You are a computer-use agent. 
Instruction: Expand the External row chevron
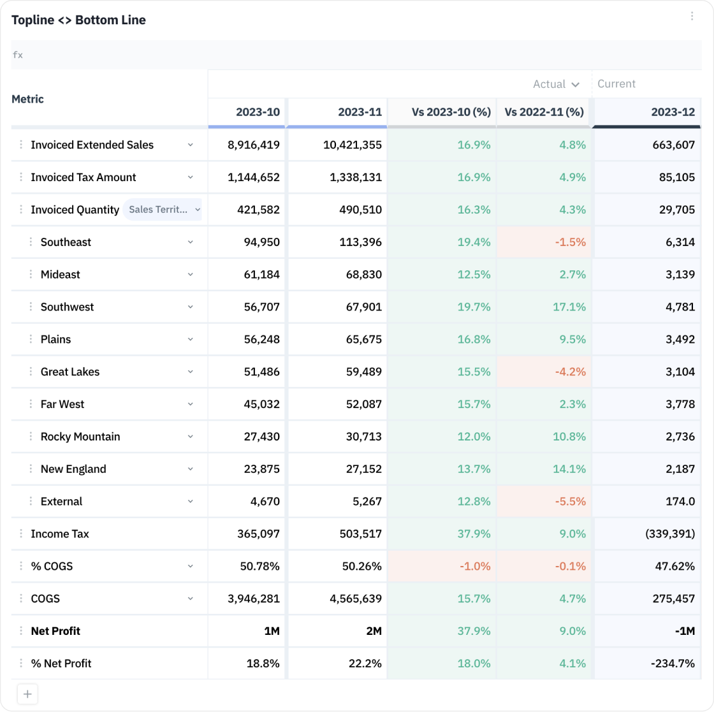coord(191,501)
